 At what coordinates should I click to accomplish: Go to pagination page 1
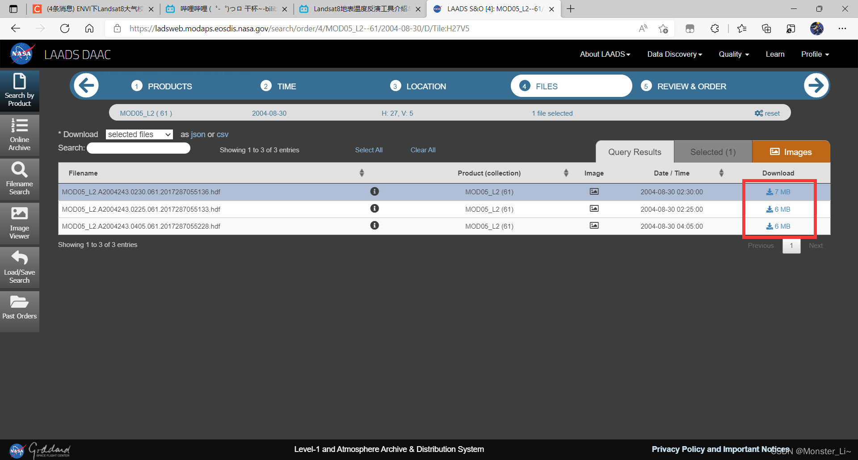pos(791,246)
